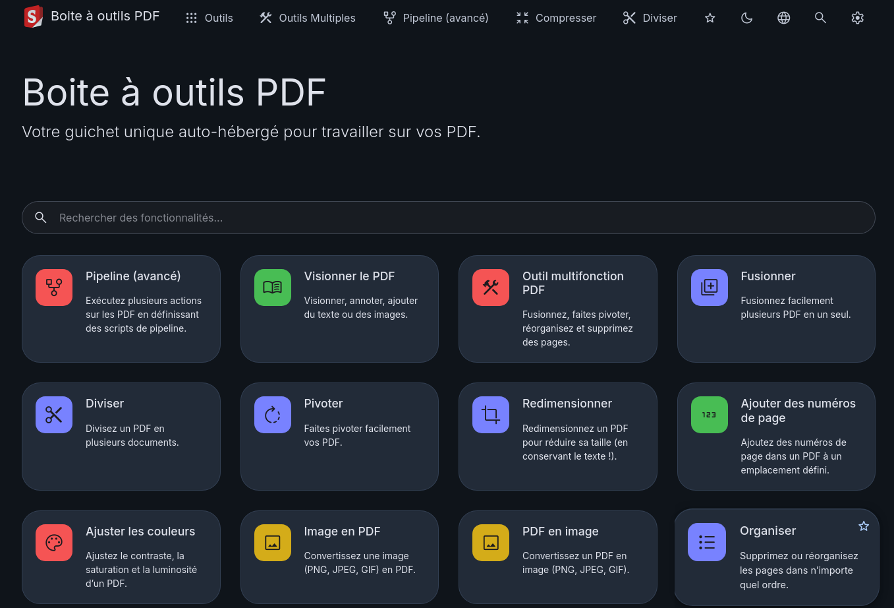Open Pipeline (avancé) in navbar
The image size is (894, 608).
(x=436, y=18)
